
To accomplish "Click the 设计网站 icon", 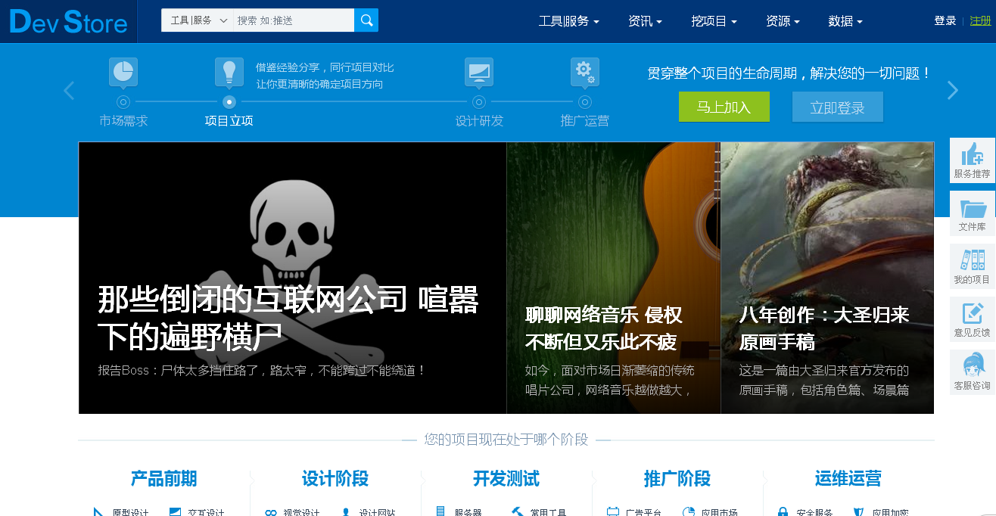I will pos(347,512).
